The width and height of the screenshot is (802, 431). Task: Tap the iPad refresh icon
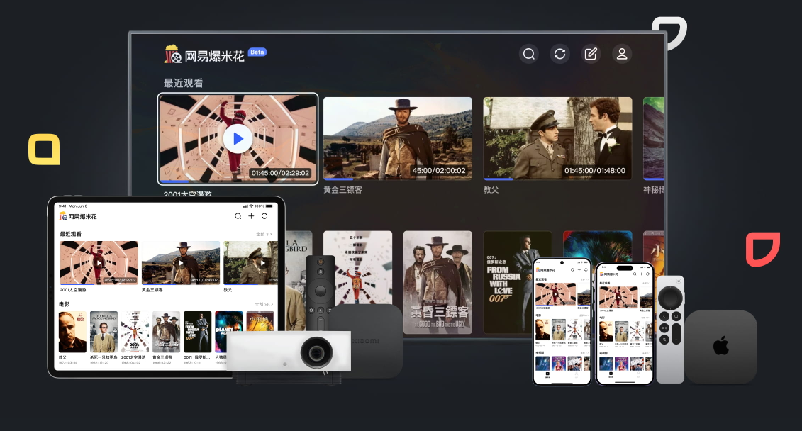(x=264, y=216)
